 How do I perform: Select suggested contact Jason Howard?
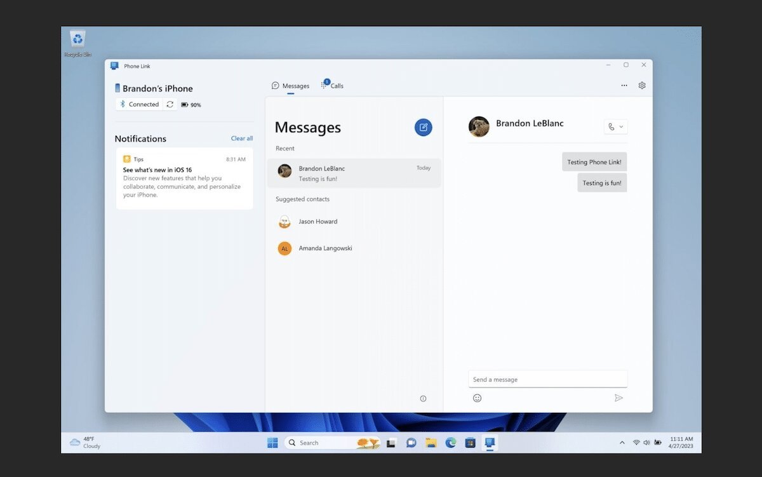pyautogui.click(x=317, y=222)
